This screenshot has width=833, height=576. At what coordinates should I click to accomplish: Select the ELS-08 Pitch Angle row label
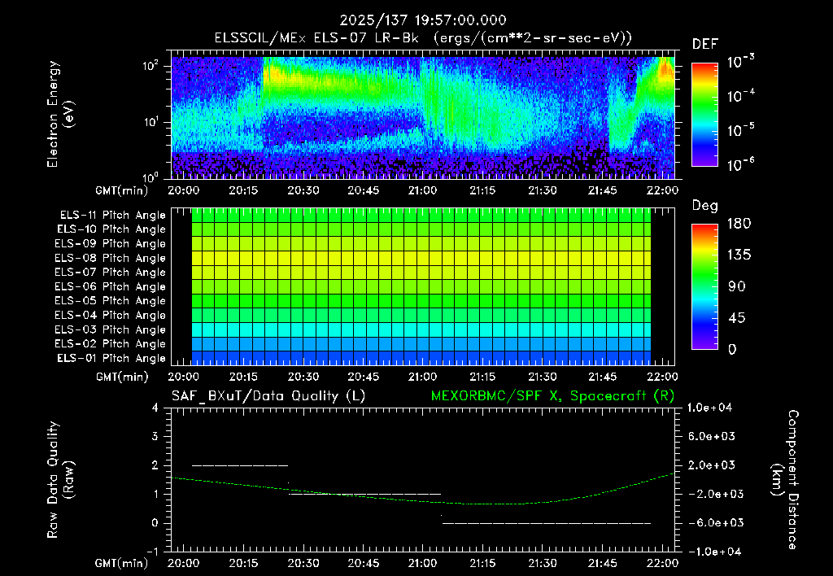pyautogui.click(x=111, y=258)
